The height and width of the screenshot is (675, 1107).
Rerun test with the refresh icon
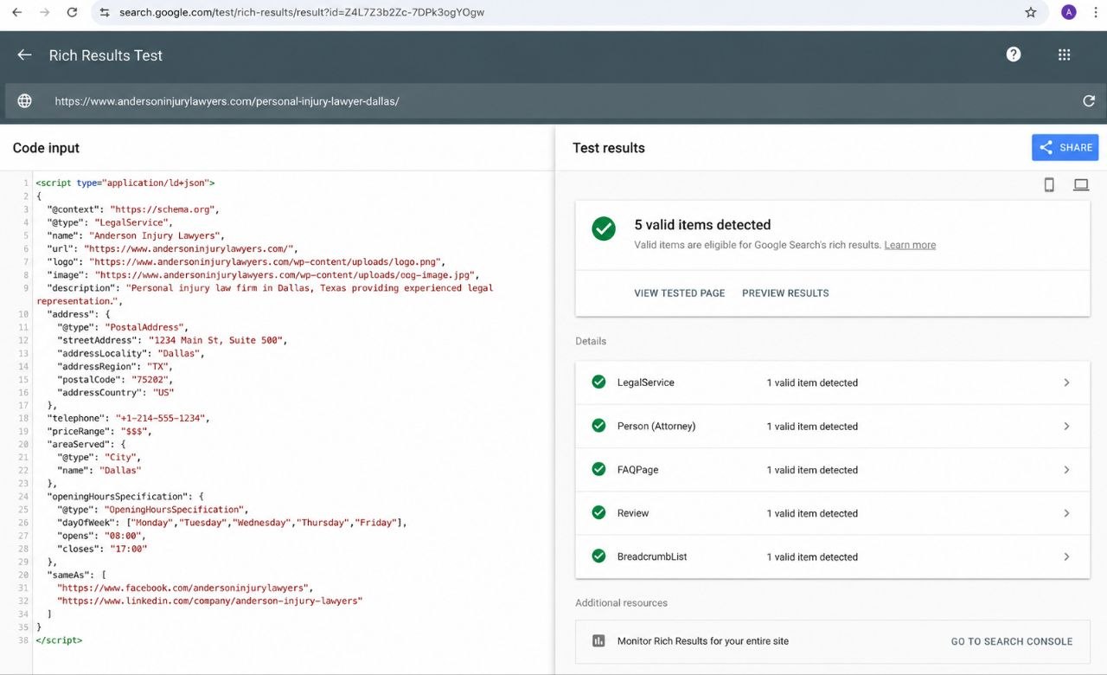tap(1089, 101)
